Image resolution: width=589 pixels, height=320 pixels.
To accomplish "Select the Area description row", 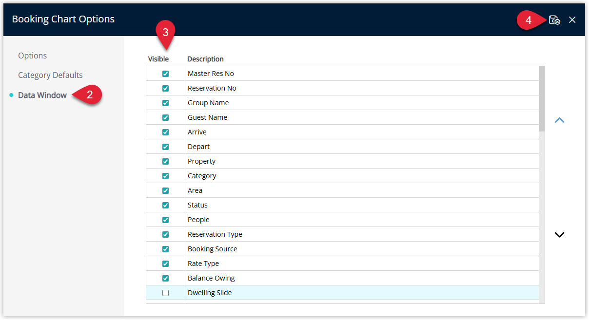I will pos(362,190).
